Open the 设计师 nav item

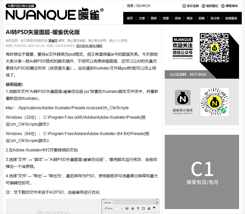215,18
